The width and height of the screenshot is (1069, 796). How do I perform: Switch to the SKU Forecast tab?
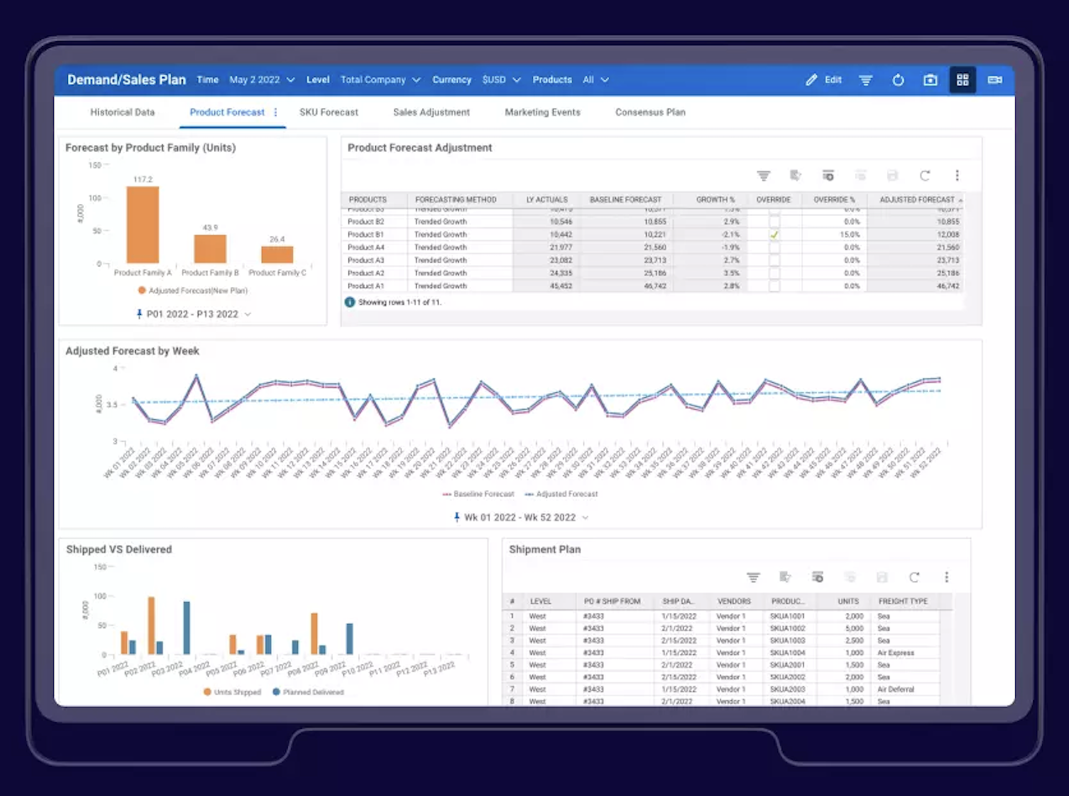click(329, 112)
